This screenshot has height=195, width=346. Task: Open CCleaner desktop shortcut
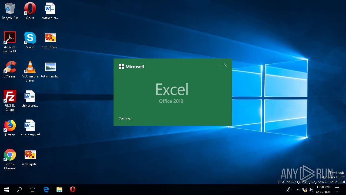[10, 70]
